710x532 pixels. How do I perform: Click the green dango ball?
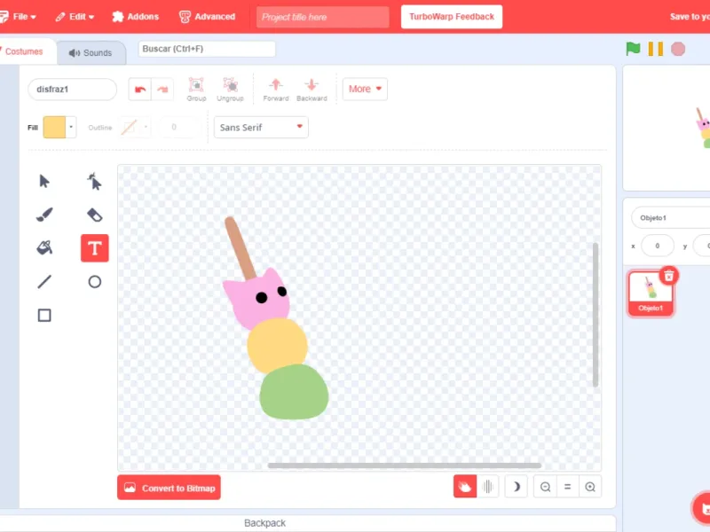click(x=294, y=392)
